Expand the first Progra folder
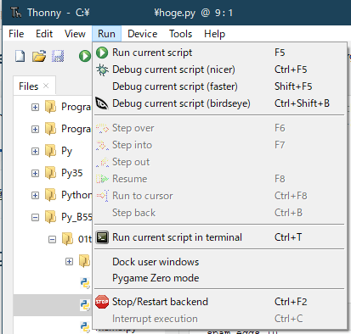Screen dimensions: 351x334 [35, 107]
